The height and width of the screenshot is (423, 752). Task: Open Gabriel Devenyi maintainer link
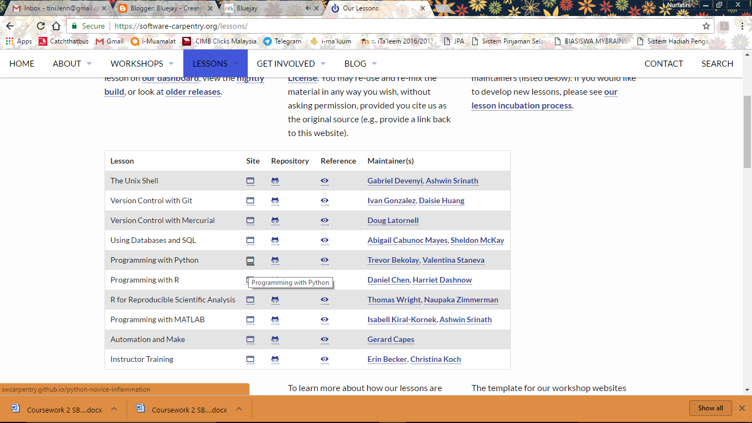click(x=395, y=181)
